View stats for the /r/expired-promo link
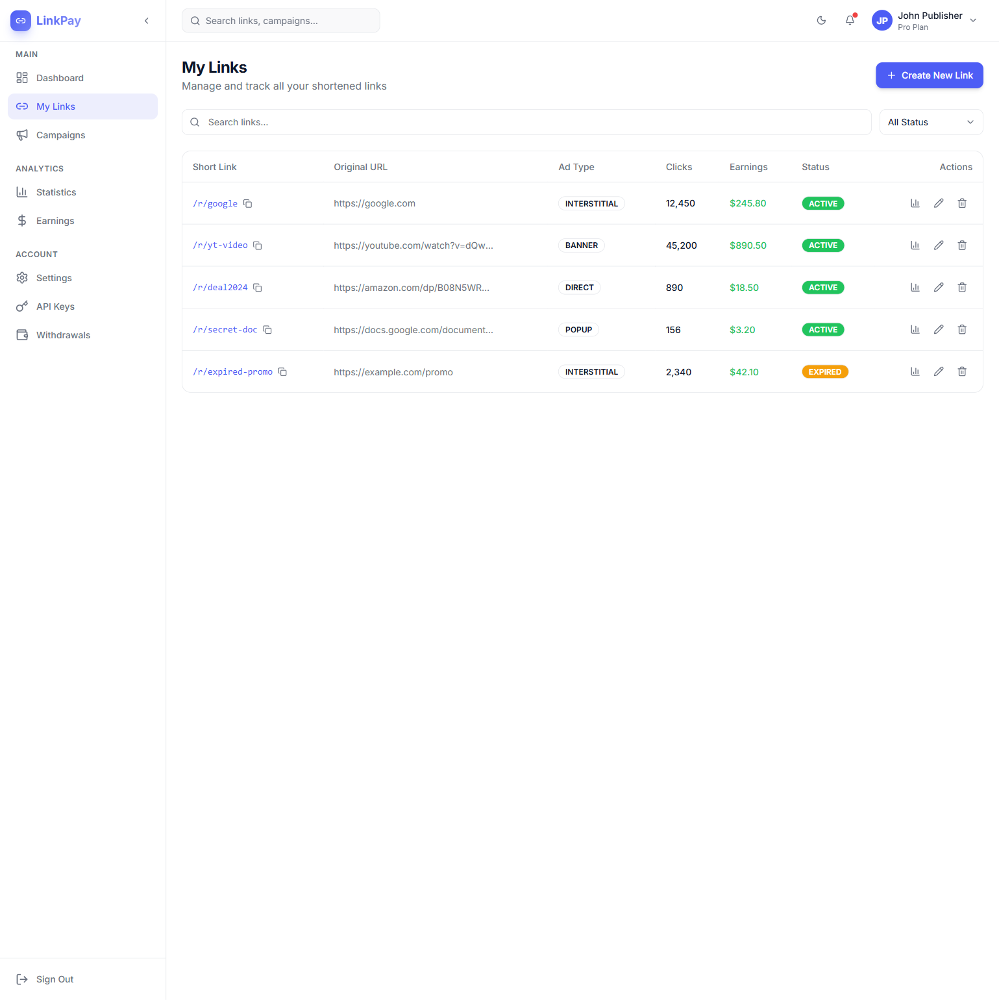The image size is (999, 1000). click(x=915, y=372)
